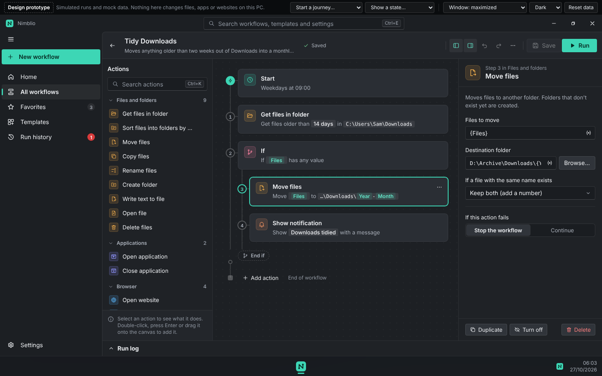This screenshot has height=376, width=602.
Task: Choose Stop the workflow on failure
Action: [x=498, y=230]
